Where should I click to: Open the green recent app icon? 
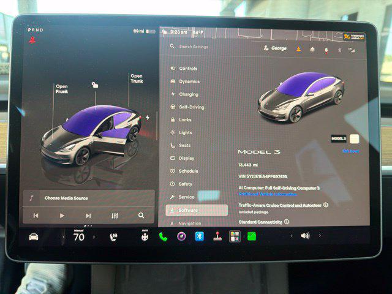[252, 236]
